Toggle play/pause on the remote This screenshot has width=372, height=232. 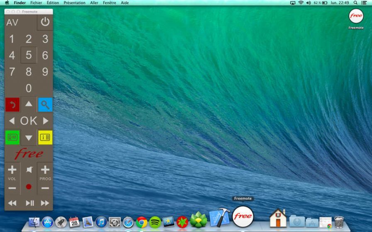click(x=29, y=203)
